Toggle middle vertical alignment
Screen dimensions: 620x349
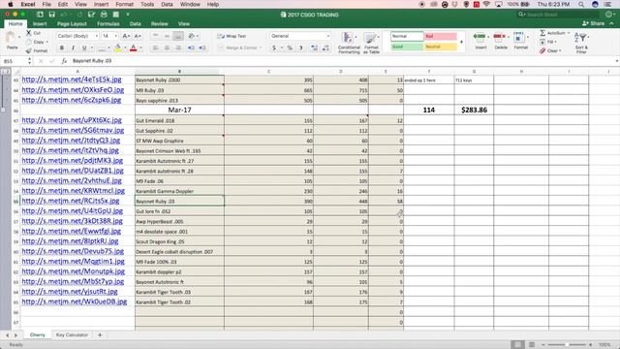[167, 36]
